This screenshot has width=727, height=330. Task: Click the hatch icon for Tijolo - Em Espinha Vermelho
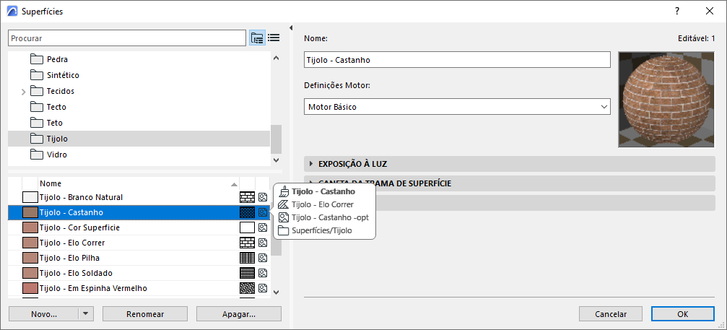click(x=247, y=288)
